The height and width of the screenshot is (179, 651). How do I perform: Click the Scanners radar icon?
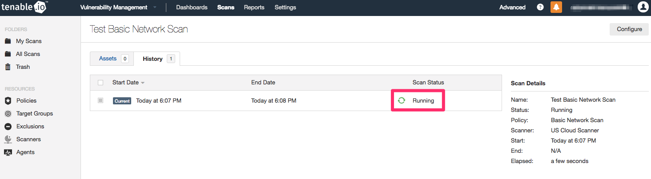click(8, 139)
